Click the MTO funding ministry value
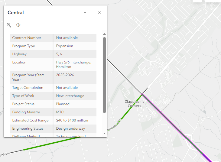The image size is (221, 162). point(60,112)
